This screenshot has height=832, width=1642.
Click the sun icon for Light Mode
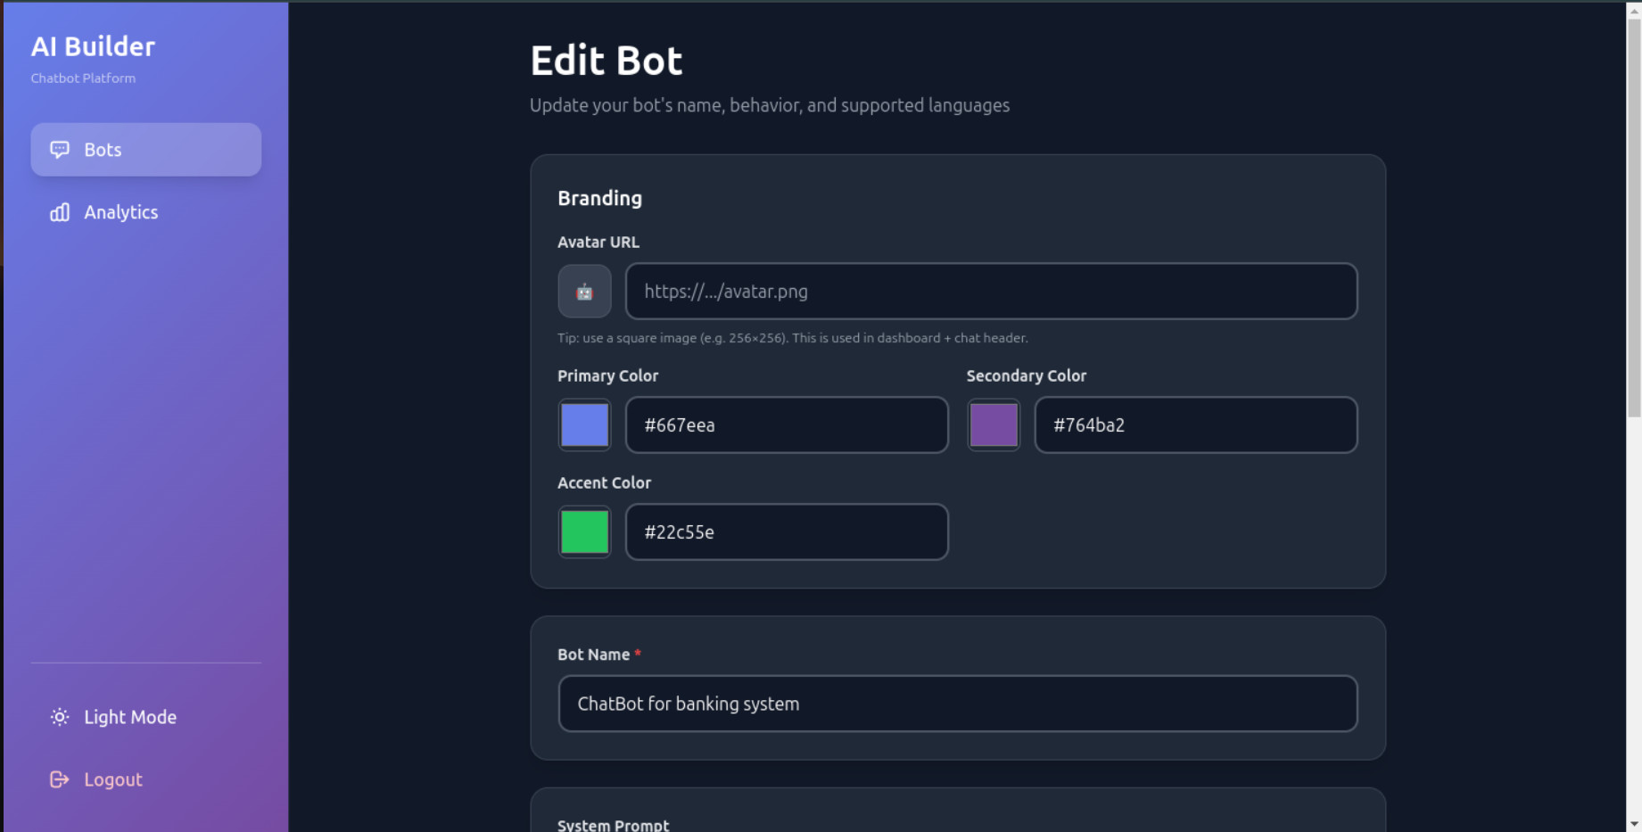click(60, 717)
